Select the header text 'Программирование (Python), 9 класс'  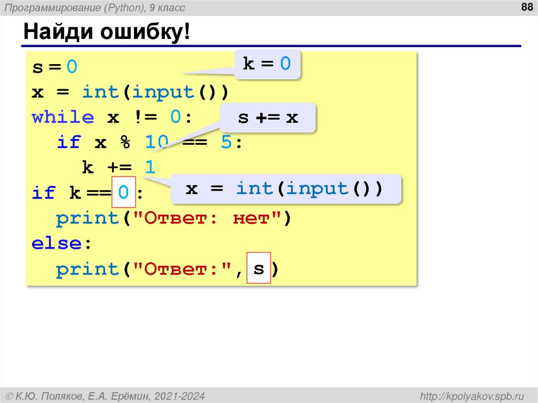point(95,7)
